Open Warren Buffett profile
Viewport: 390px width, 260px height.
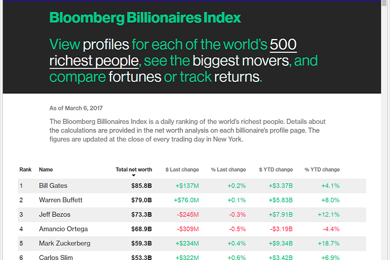click(x=60, y=200)
